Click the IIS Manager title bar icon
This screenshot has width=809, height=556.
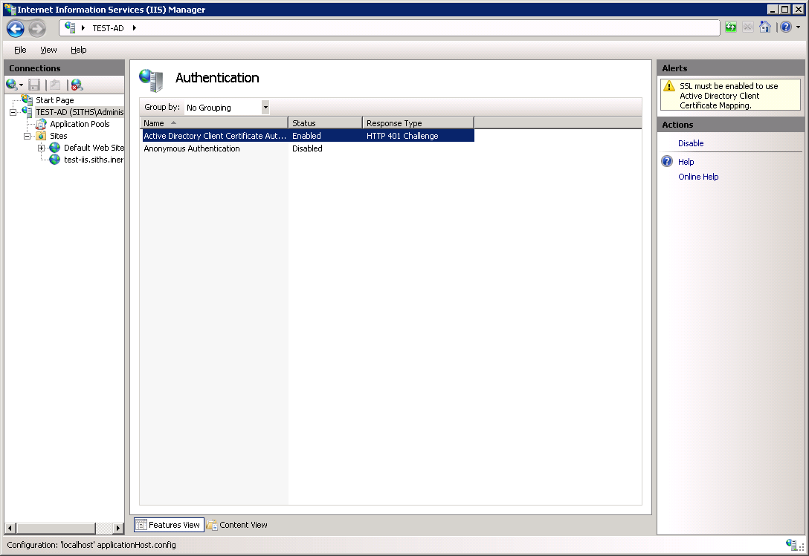[9, 9]
